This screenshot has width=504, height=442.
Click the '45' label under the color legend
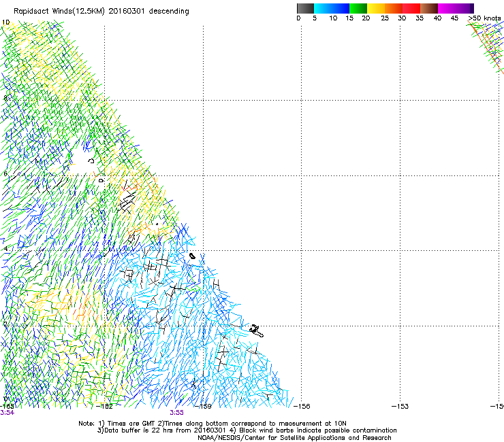(x=454, y=18)
